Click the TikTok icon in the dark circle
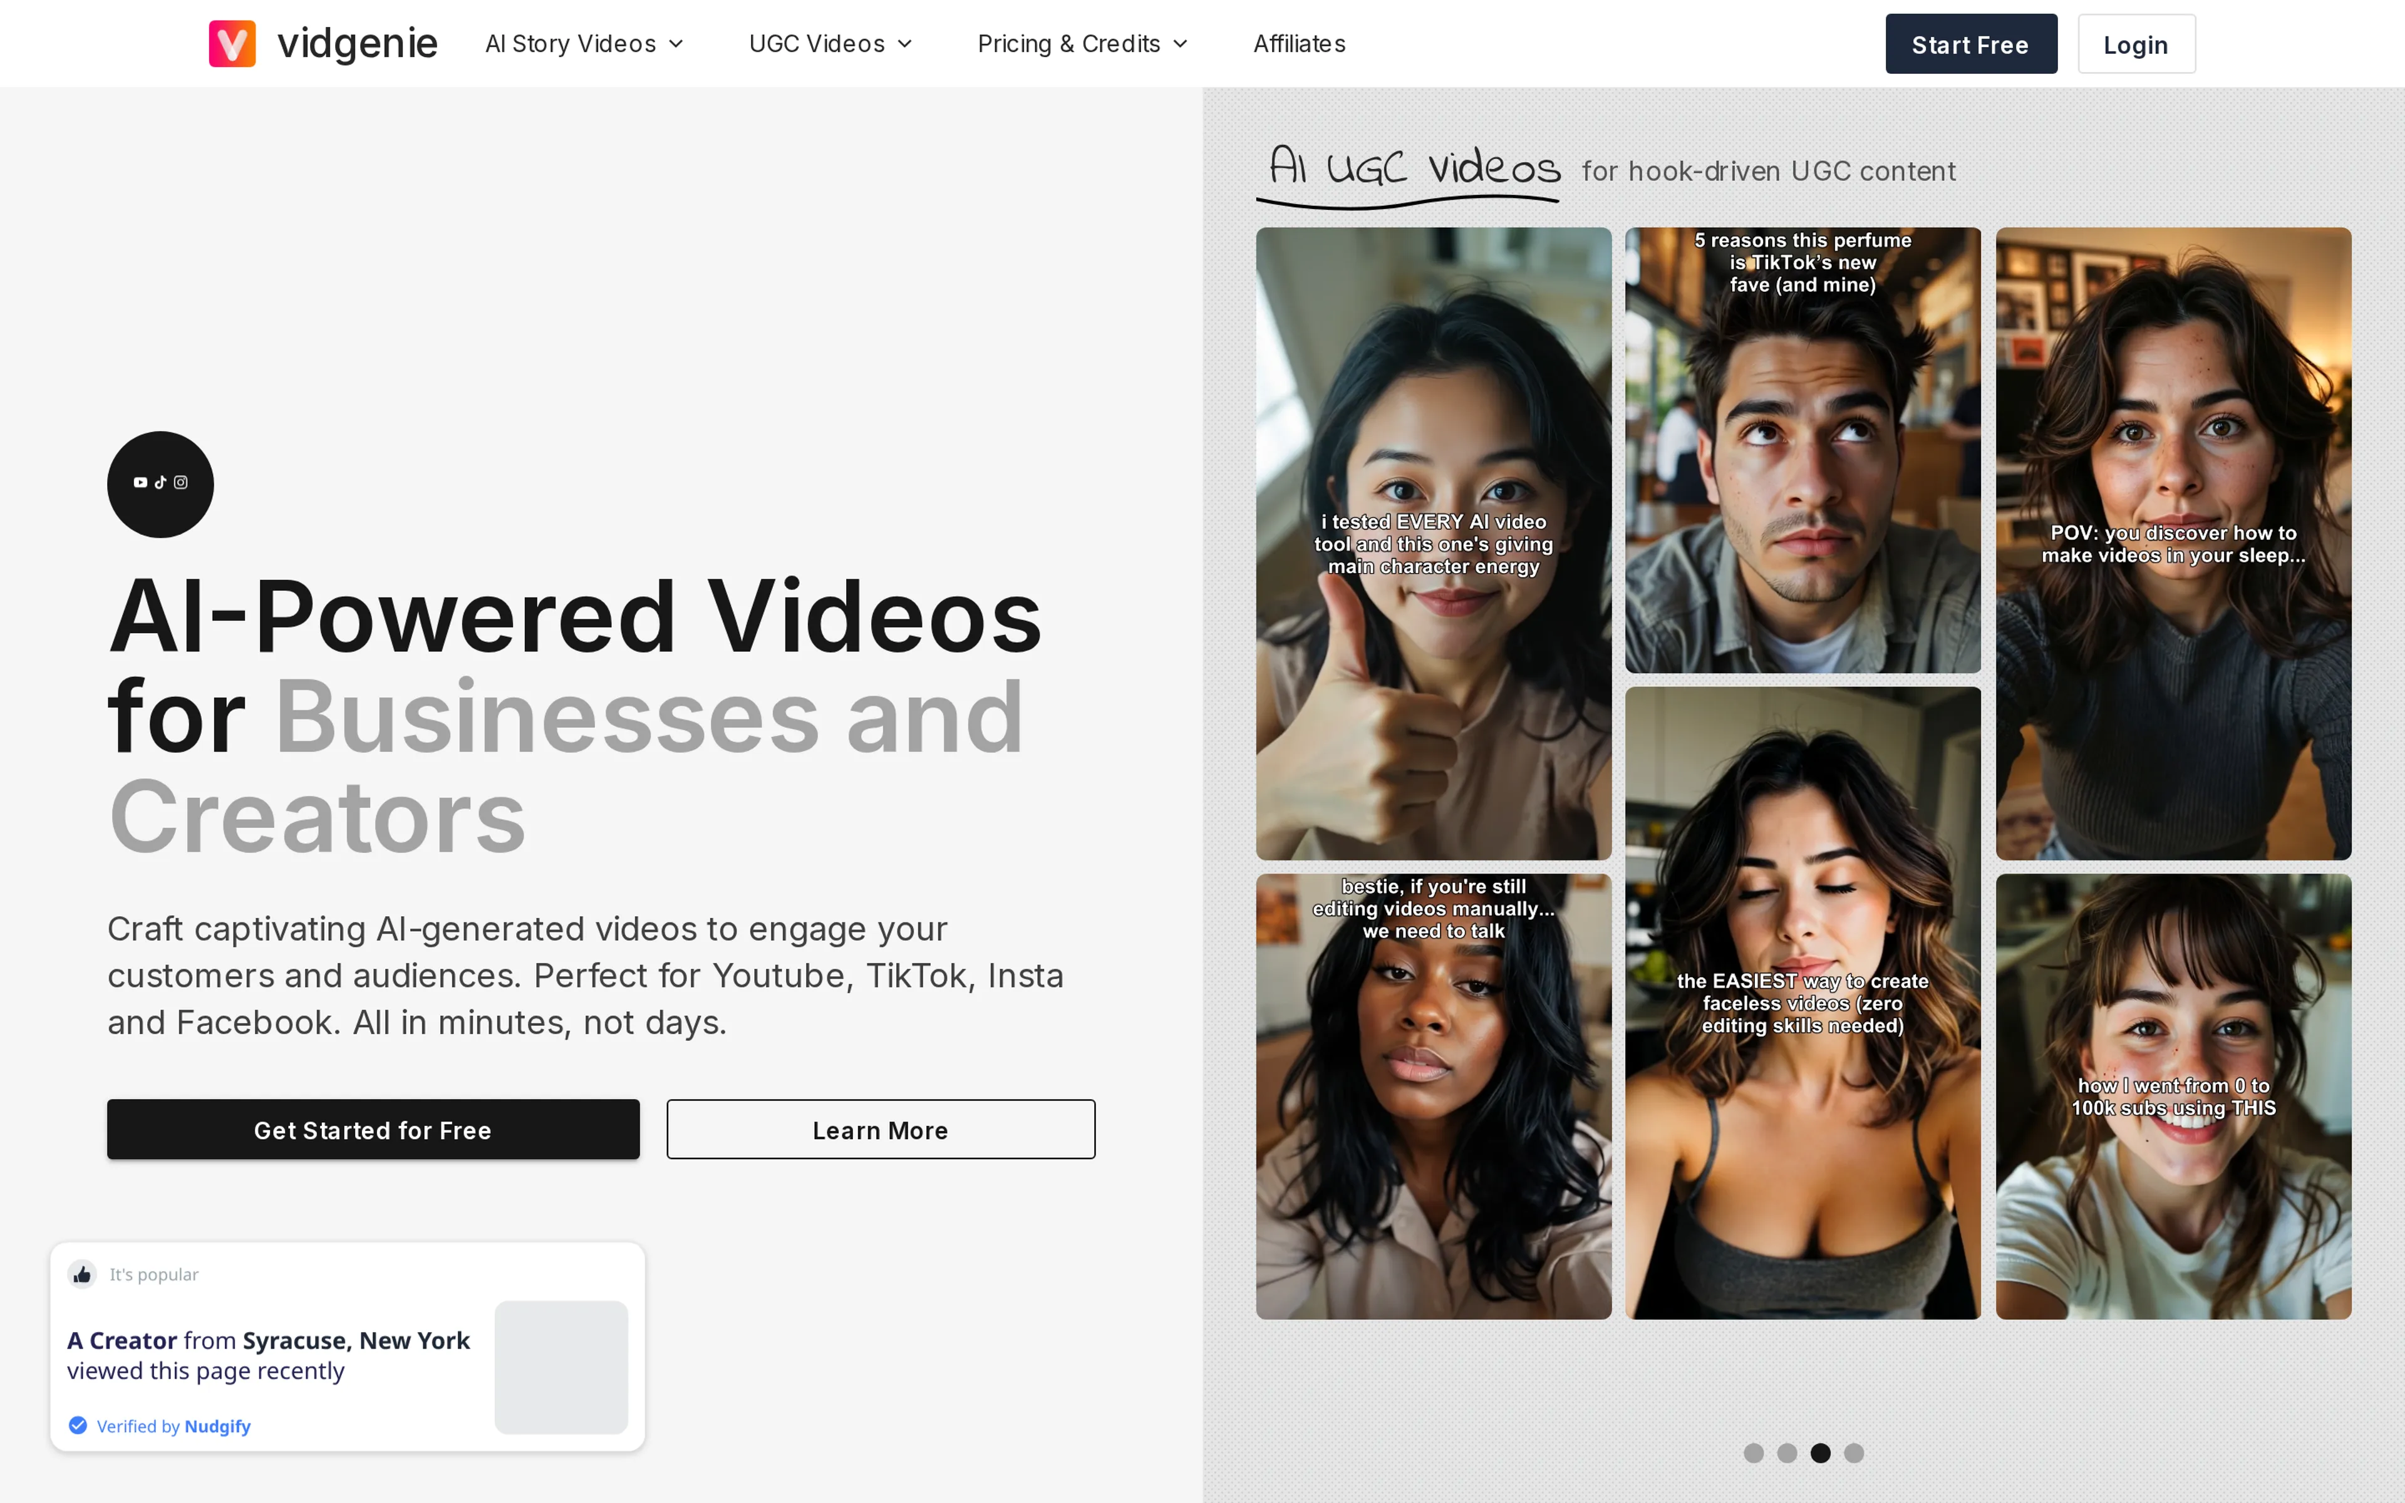The width and height of the screenshot is (2405, 1503). (160, 482)
